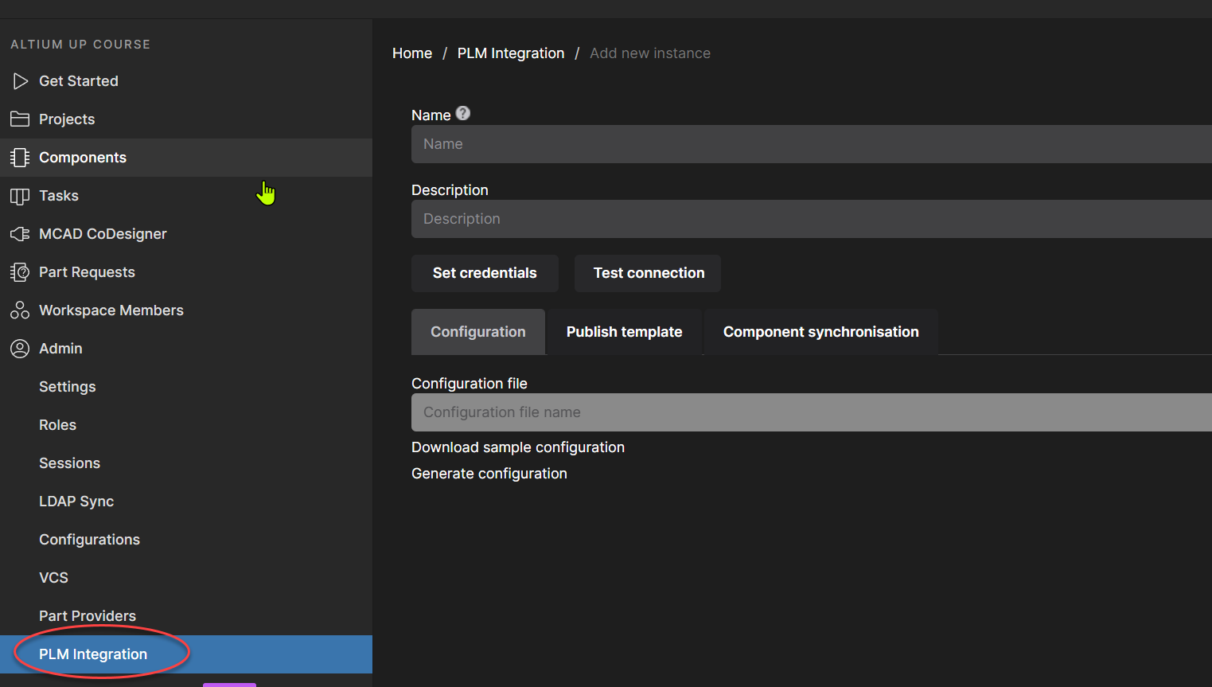Click the MCAD CoDesigner icon

20,234
